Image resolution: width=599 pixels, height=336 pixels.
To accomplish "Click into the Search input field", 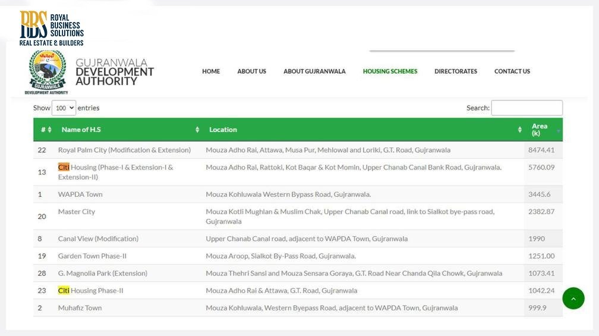I will (527, 108).
